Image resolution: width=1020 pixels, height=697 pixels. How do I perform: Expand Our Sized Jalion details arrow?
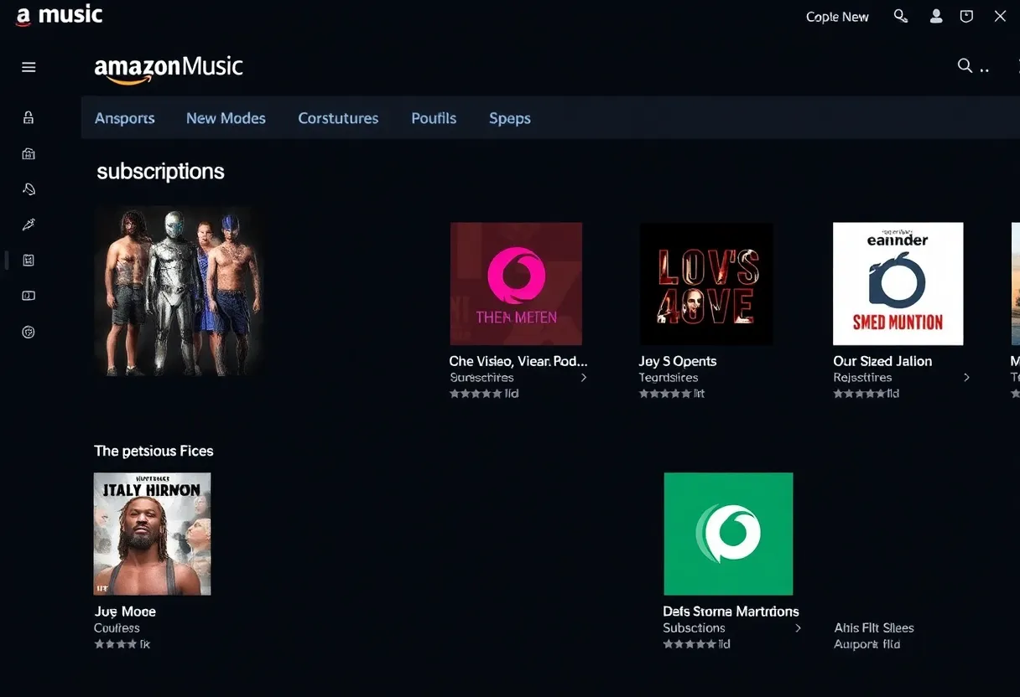coord(966,378)
